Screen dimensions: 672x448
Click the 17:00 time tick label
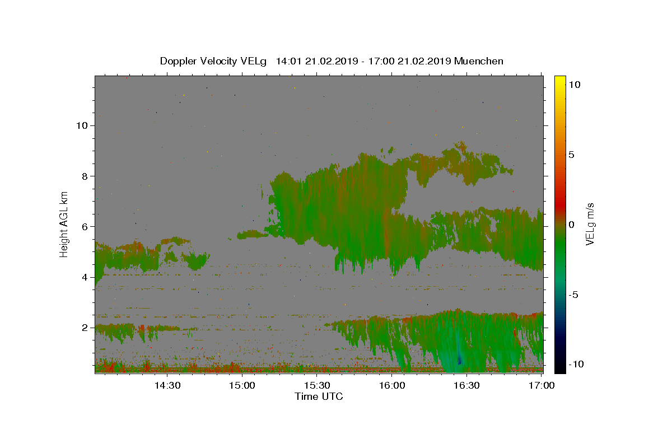(x=542, y=385)
